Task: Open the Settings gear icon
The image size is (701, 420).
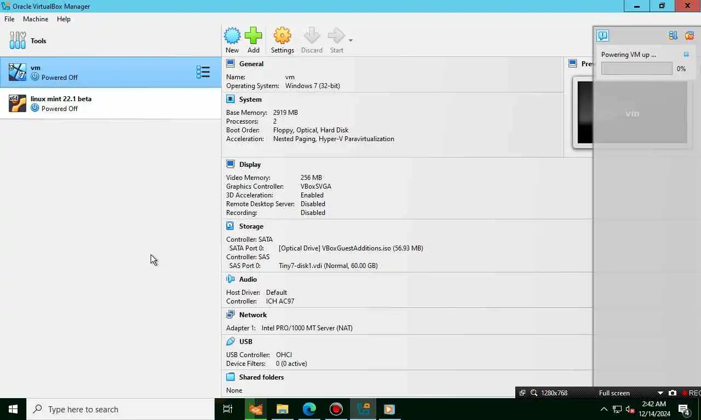Action: pos(282,36)
